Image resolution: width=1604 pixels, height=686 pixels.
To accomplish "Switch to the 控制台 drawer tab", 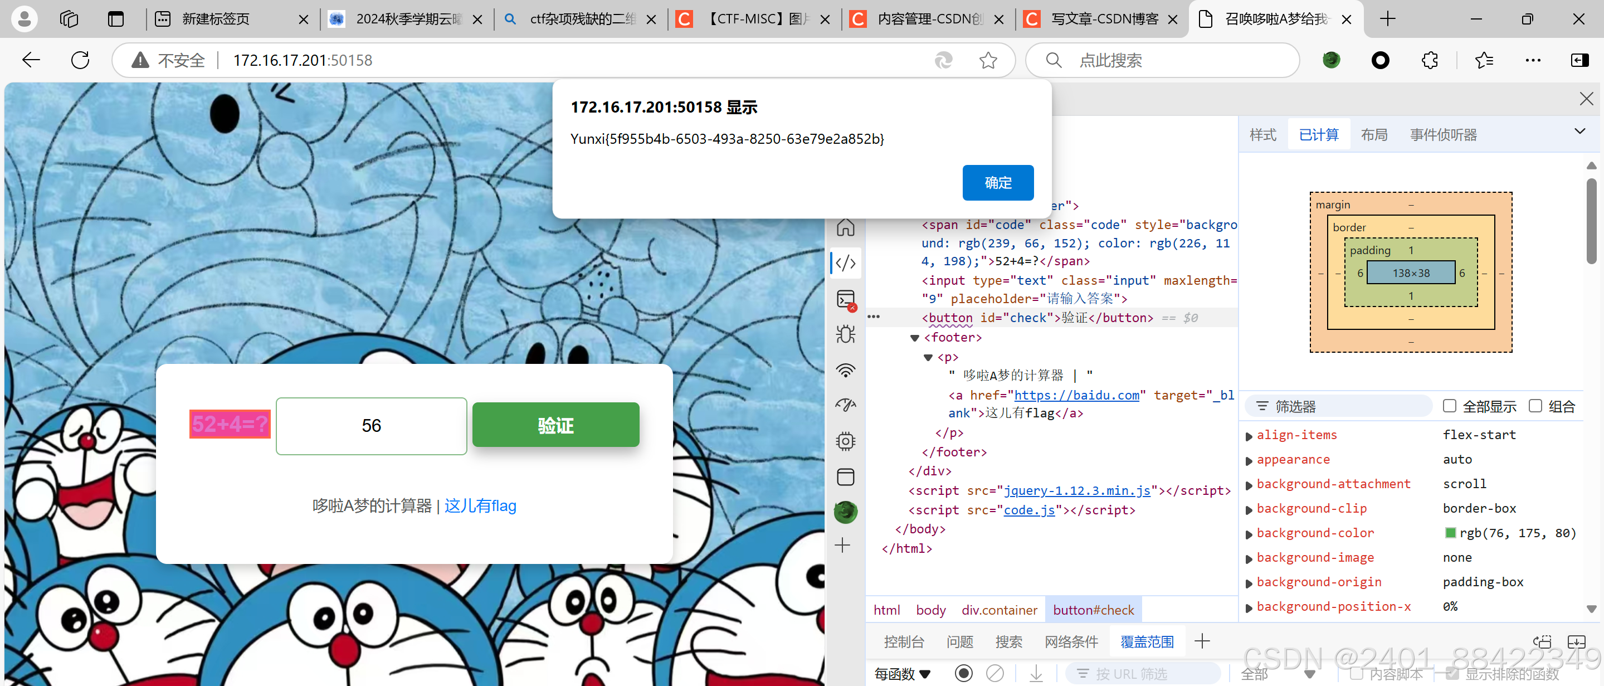I will click(x=904, y=642).
